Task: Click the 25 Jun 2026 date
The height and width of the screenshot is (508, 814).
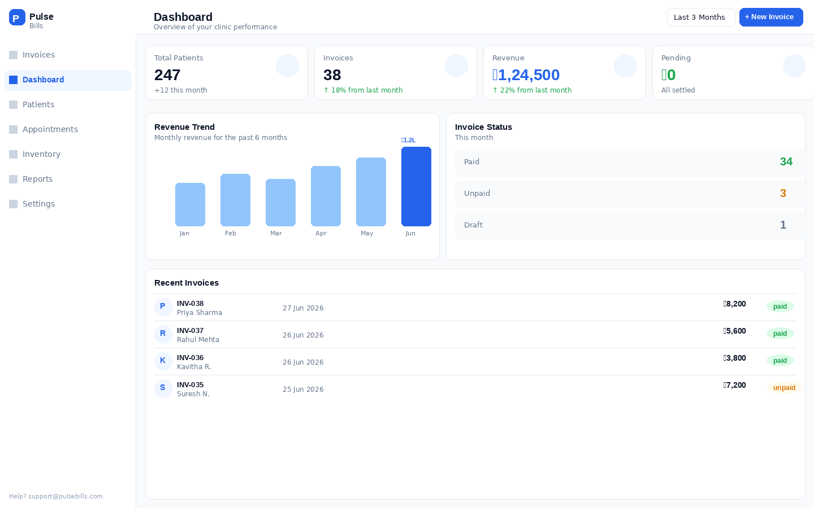Action: (x=303, y=389)
